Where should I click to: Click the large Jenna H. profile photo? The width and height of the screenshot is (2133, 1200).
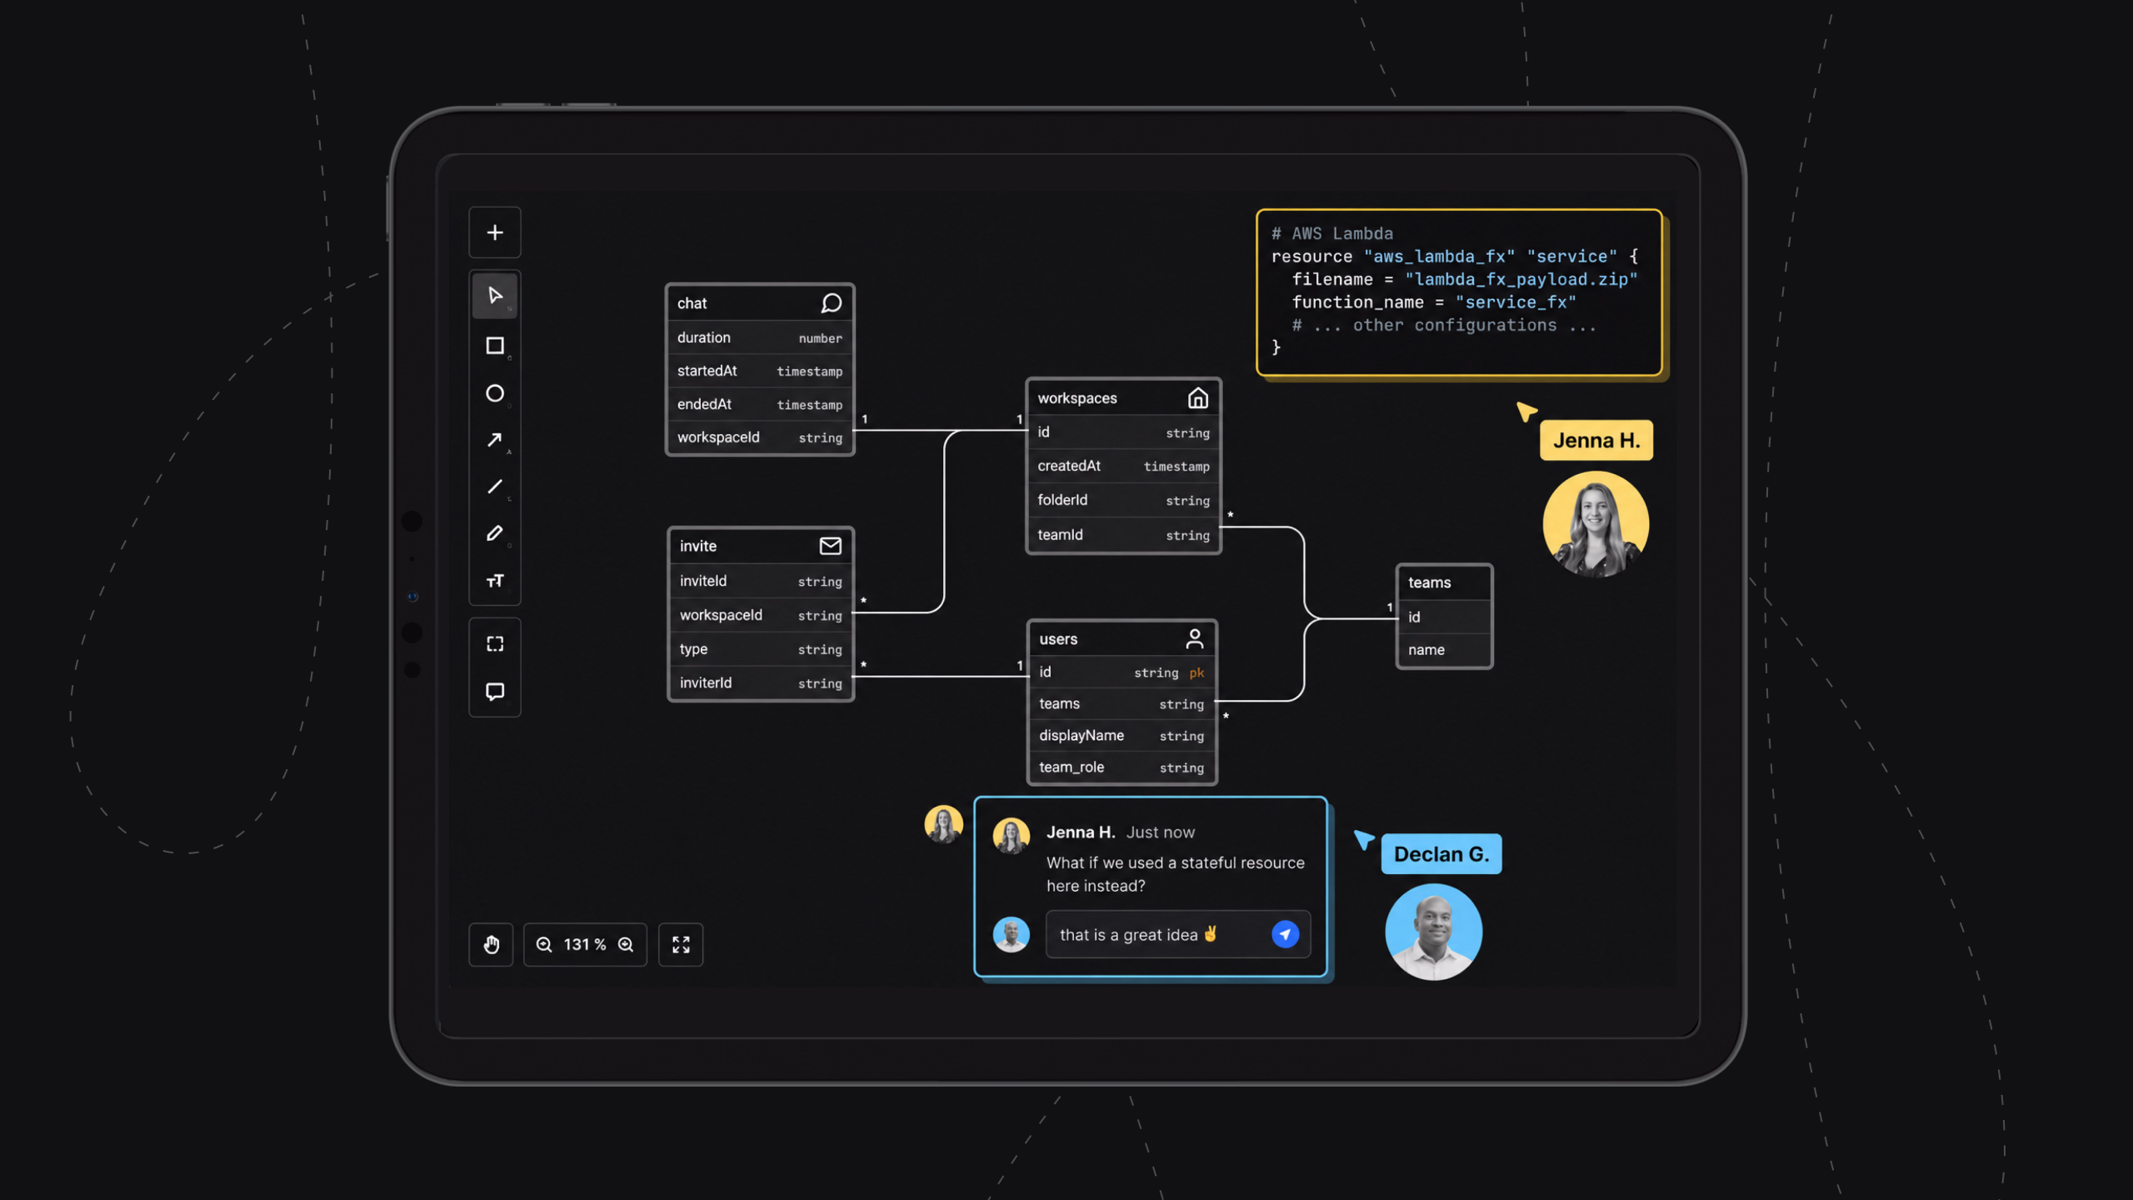[x=1595, y=524]
